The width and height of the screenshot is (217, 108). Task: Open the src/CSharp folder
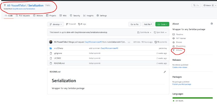58,48
